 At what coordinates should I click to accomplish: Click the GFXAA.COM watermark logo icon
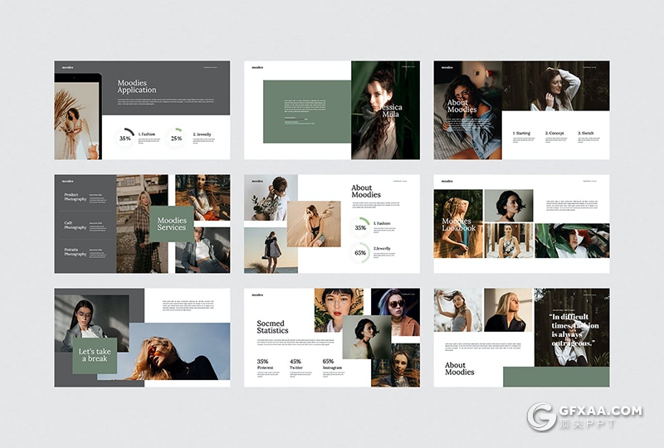tap(542, 416)
